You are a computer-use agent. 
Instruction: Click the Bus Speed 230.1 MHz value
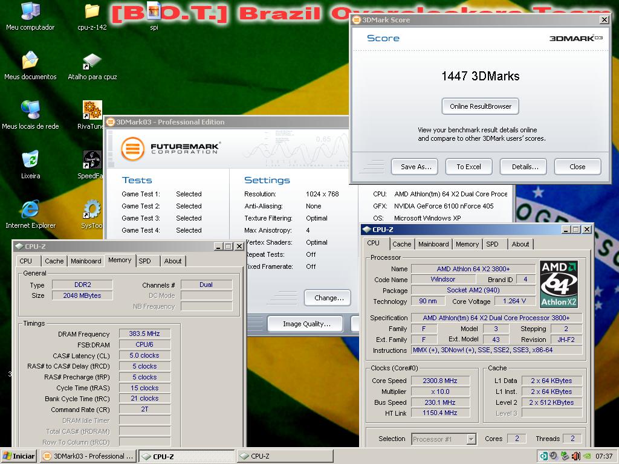pyautogui.click(x=440, y=402)
